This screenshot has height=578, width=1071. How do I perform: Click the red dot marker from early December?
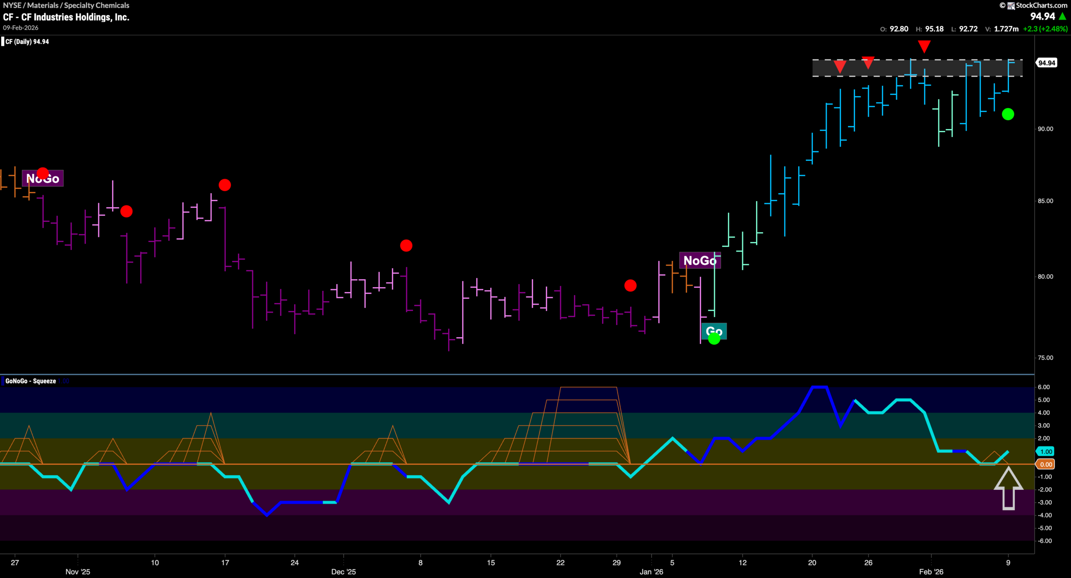pos(406,246)
